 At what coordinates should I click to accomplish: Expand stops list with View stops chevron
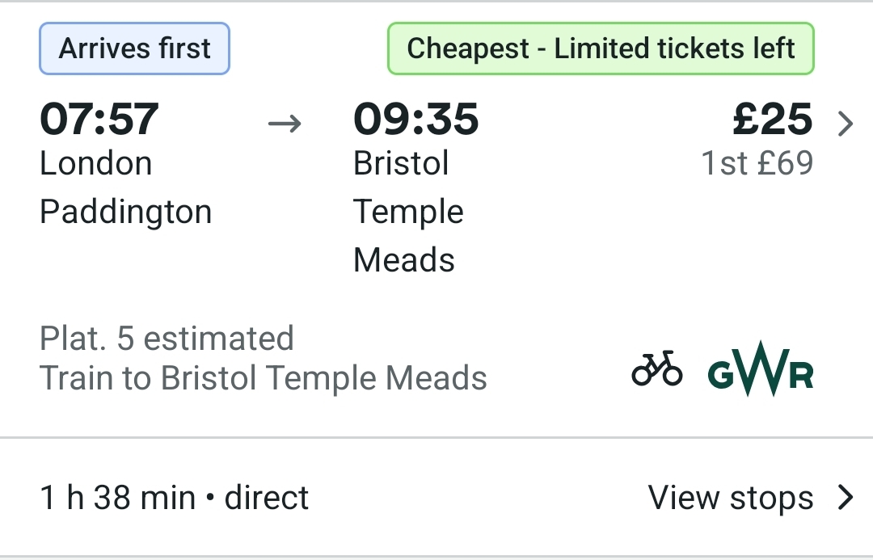click(x=846, y=498)
